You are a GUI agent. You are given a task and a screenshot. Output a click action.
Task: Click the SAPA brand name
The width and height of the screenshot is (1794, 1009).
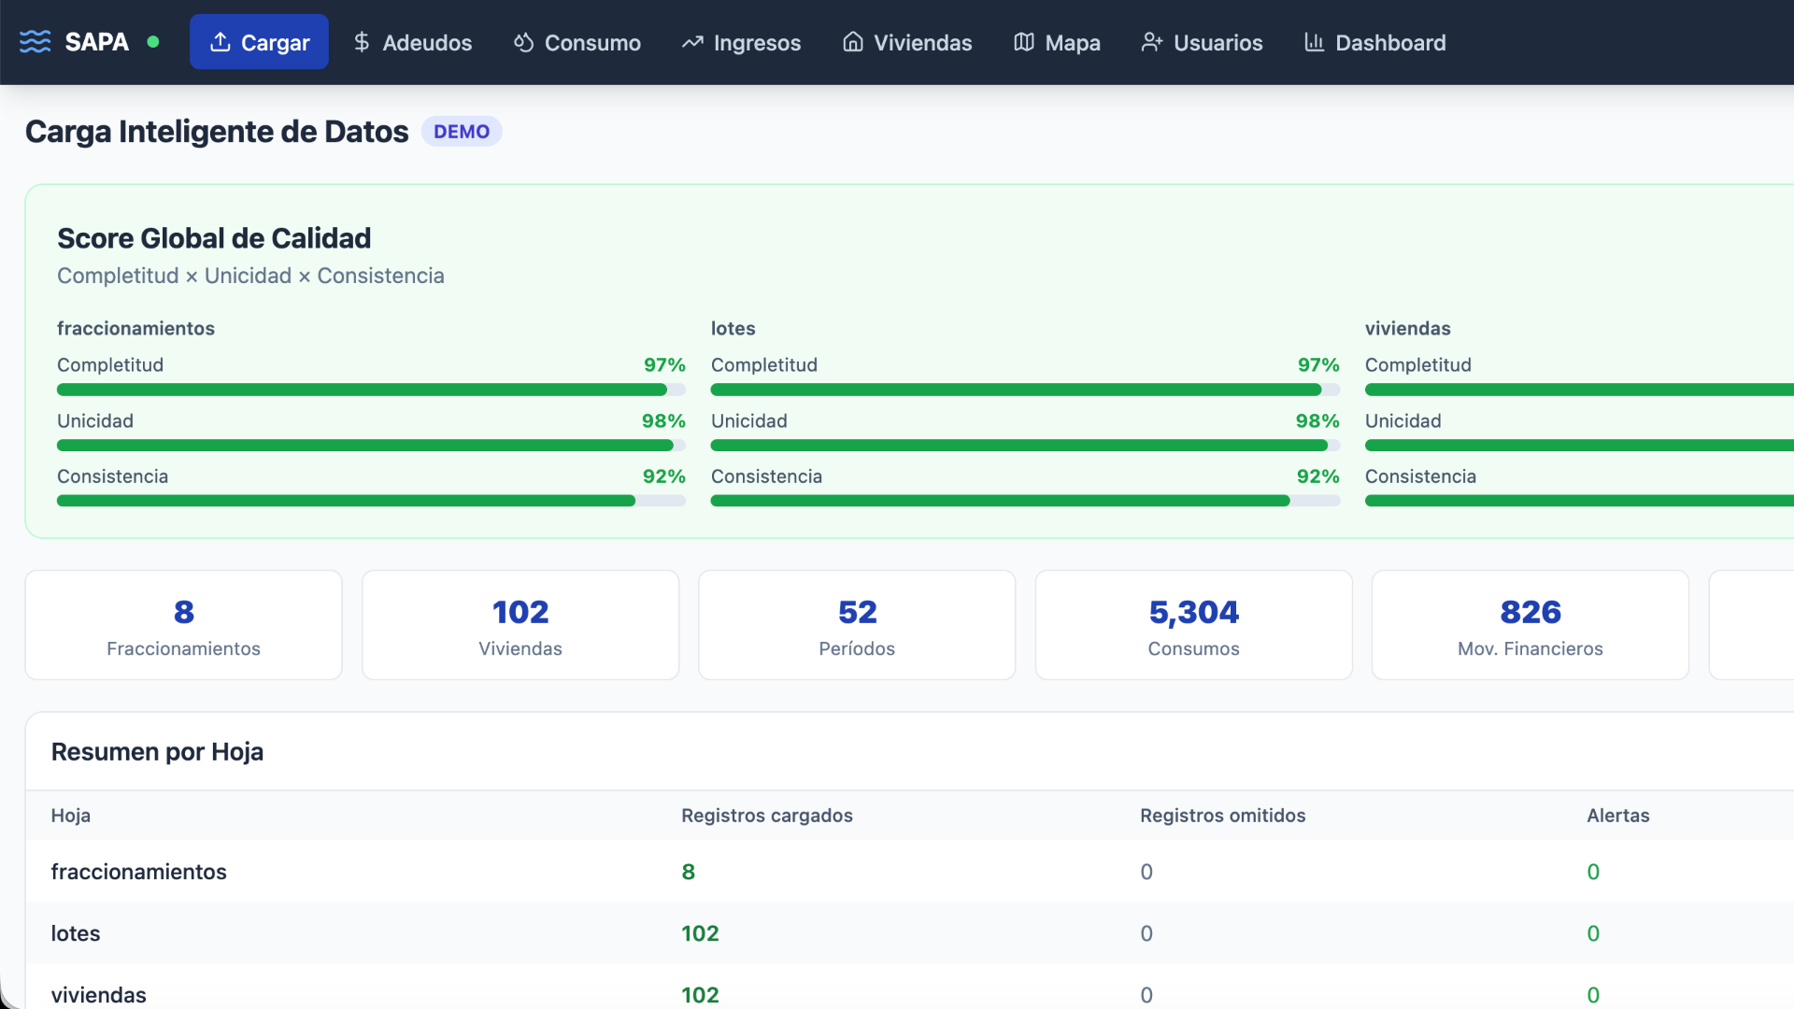(x=96, y=42)
